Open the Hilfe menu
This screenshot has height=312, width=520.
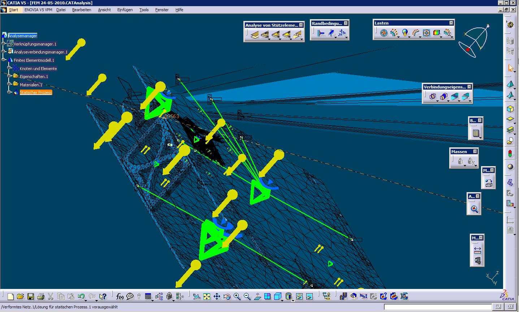point(179,10)
